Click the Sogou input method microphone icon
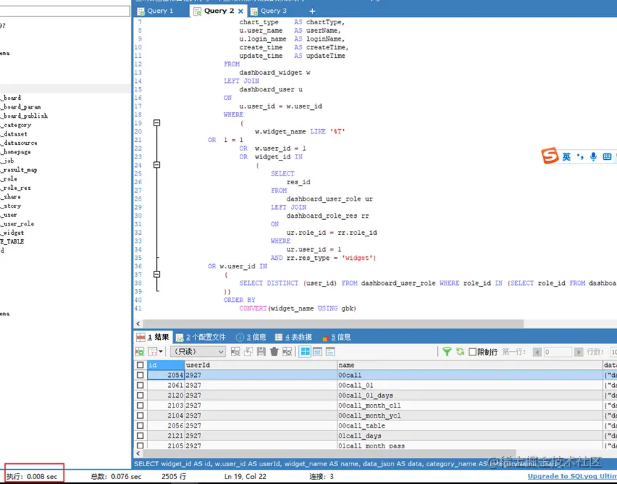617x484 pixels. click(x=593, y=156)
